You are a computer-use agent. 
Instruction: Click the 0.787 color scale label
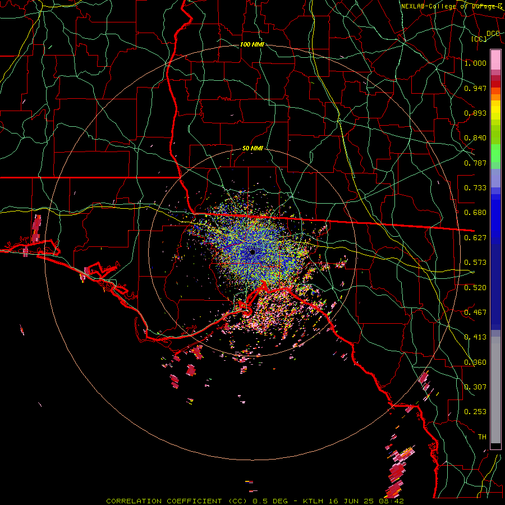[475, 163]
